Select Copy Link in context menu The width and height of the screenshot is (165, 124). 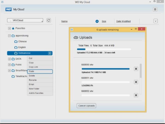click(x=40, y=67)
